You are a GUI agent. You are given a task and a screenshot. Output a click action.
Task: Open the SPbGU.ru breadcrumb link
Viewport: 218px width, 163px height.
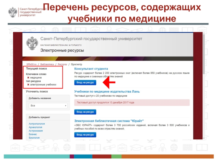pos(31,64)
